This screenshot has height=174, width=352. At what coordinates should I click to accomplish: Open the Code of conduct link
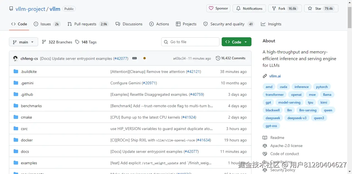(281, 154)
